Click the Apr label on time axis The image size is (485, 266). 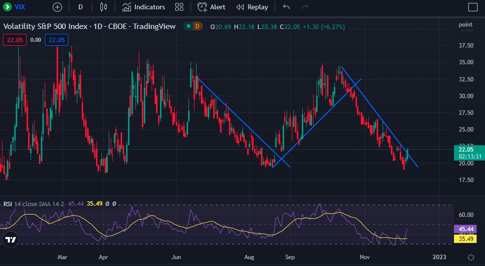(103, 257)
